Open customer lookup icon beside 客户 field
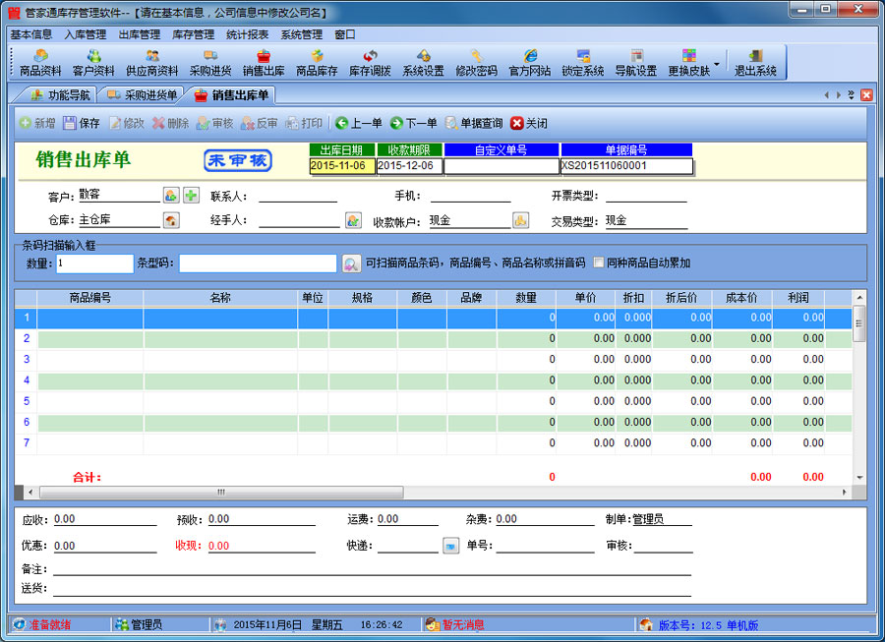Screen dimensions: 885x642 tap(171, 196)
